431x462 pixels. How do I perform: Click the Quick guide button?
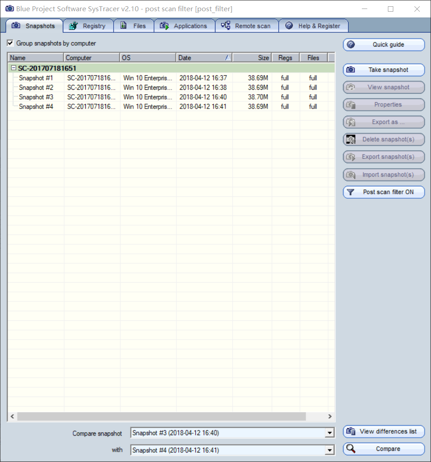384,44
